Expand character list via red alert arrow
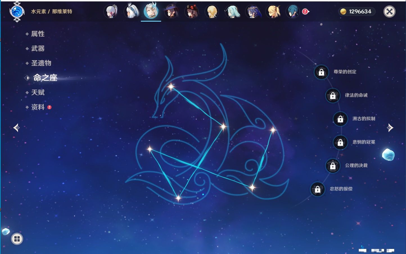 click(x=306, y=12)
